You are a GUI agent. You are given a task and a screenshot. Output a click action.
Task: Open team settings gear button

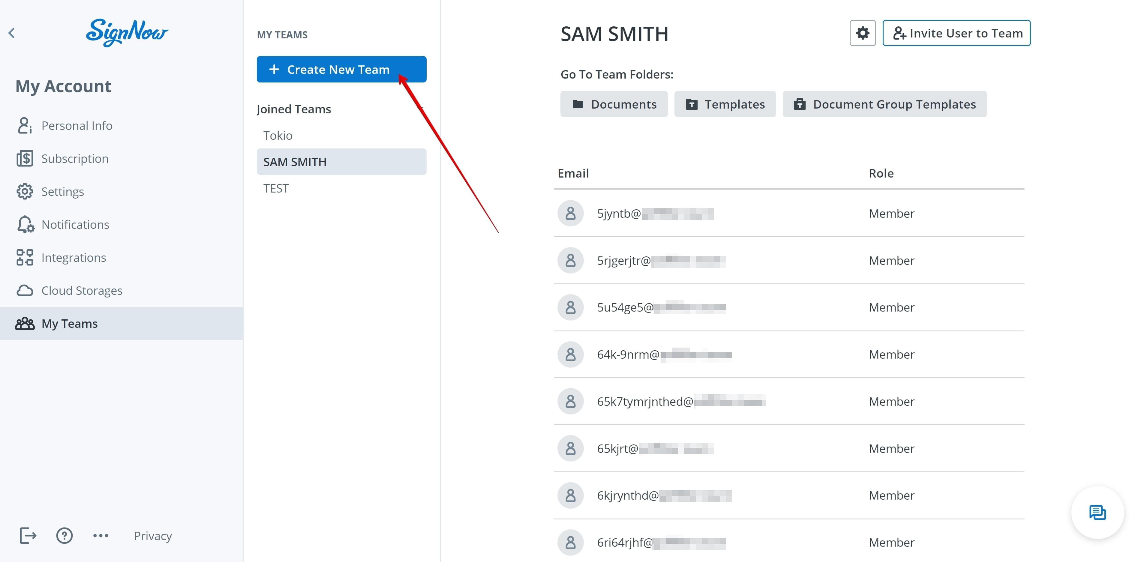coord(863,33)
